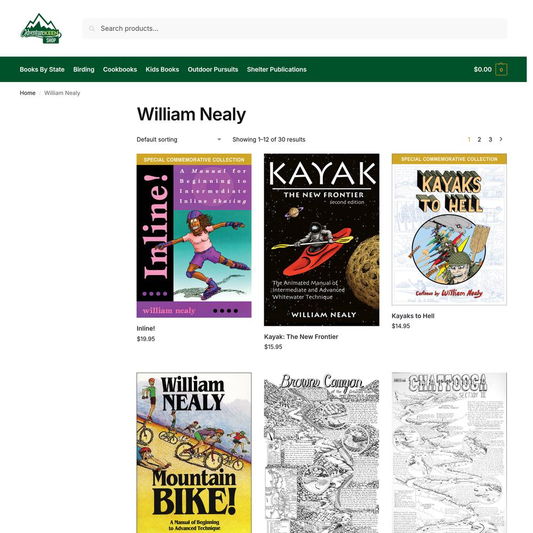The image size is (533, 533).
Task: Click Kayak: The New Frontier title
Action: coord(301,336)
